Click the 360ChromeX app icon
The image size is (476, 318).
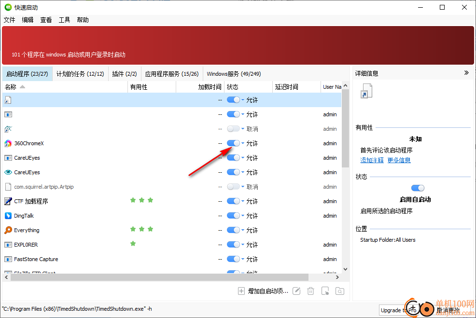click(8, 143)
